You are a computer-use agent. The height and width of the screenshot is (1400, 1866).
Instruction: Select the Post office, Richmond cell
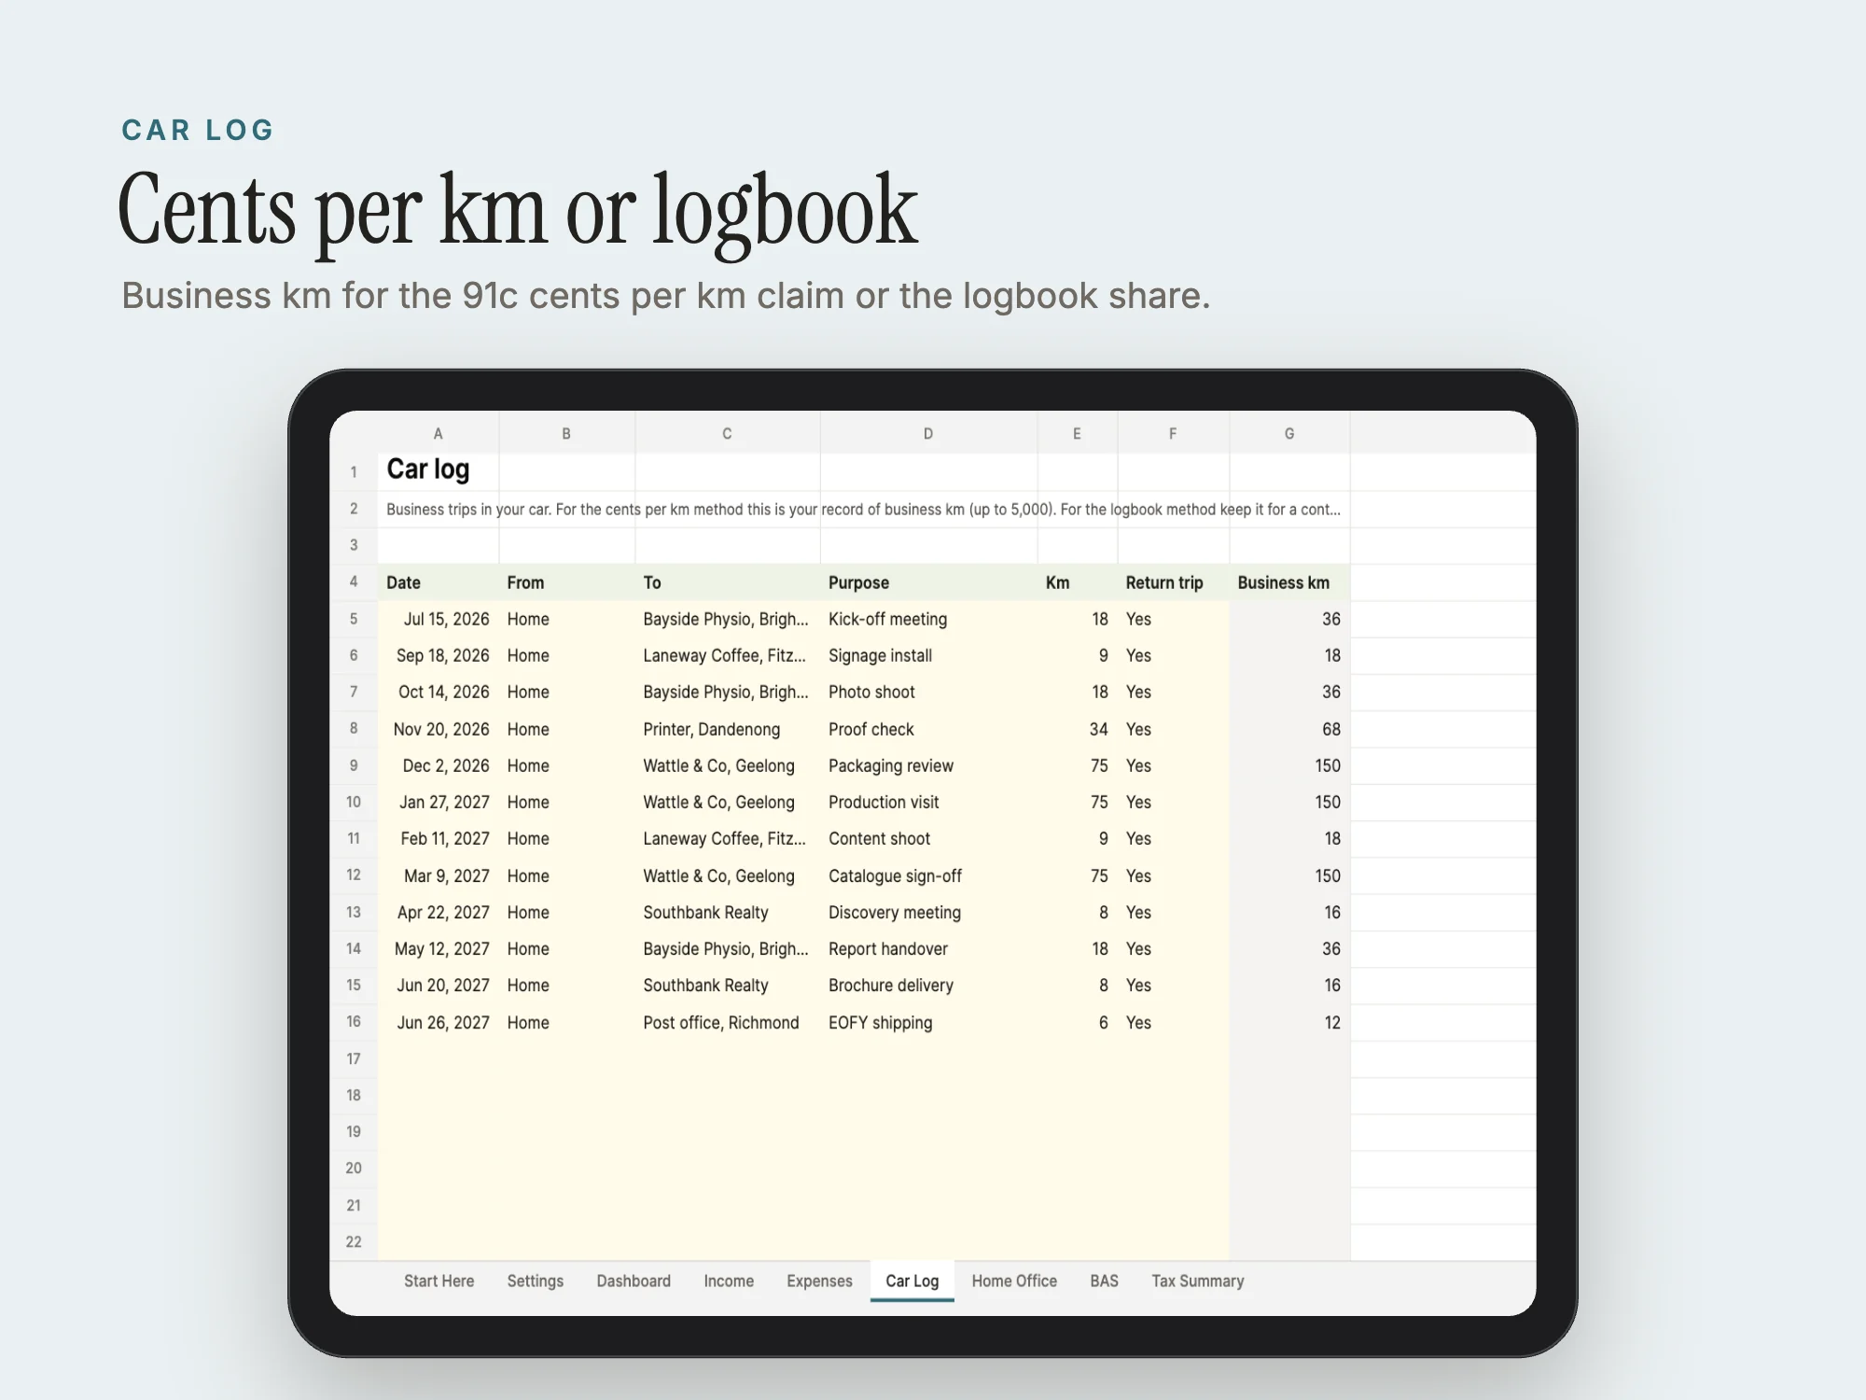(x=728, y=1022)
